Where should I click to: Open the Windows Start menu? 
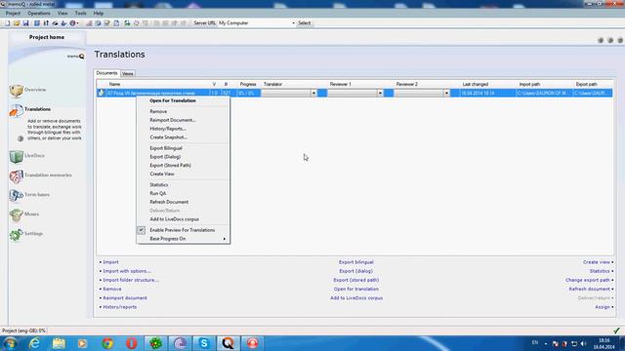[x=10, y=343]
